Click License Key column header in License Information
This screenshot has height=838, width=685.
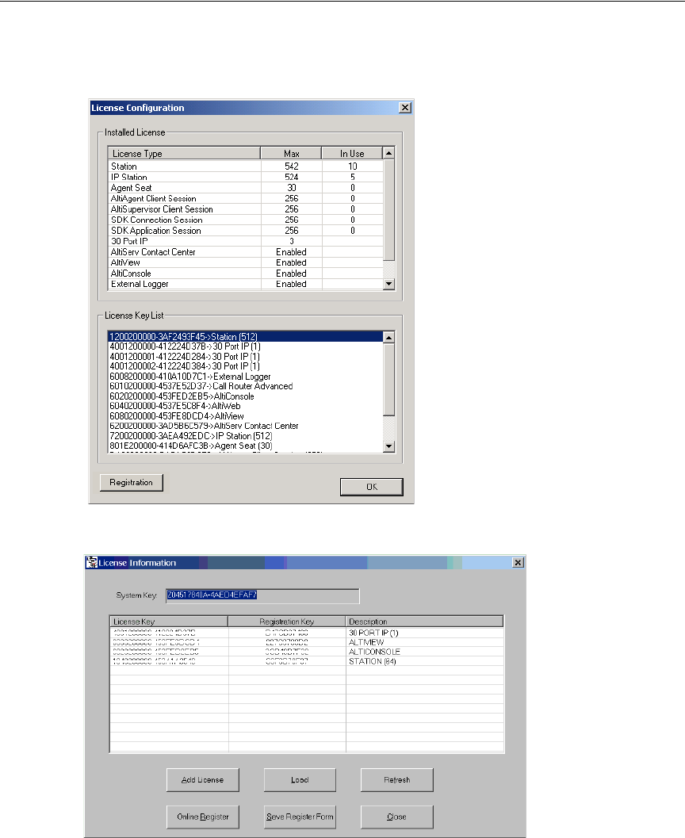pyautogui.click(x=169, y=622)
